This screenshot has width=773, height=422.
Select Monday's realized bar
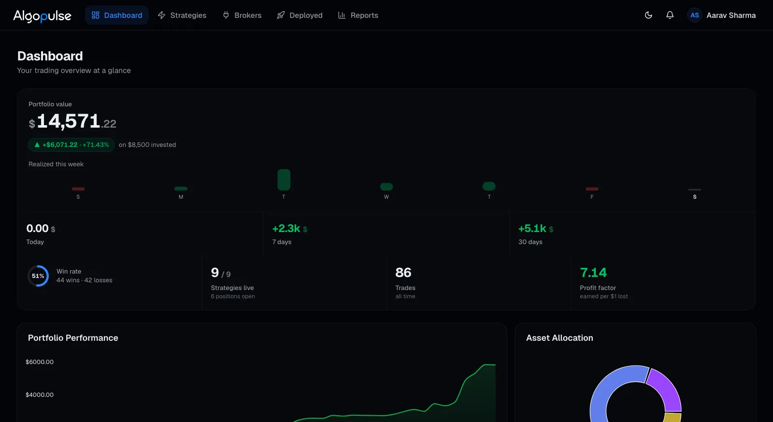pos(181,189)
